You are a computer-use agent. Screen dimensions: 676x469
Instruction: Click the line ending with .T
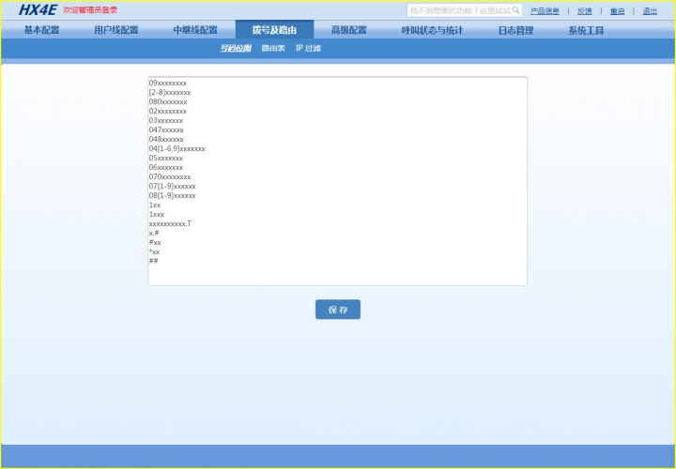click(x=170, y=224)
